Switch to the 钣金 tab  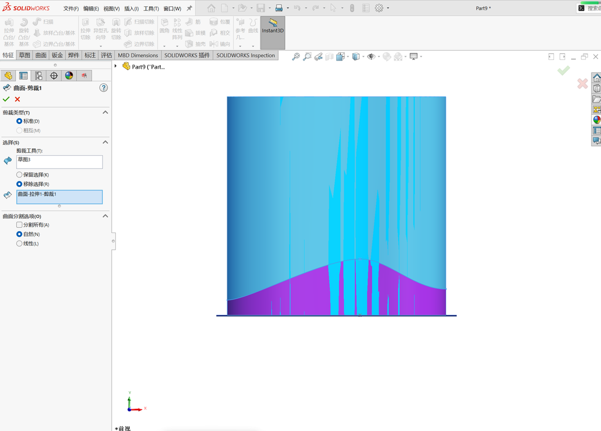point(58,55)
